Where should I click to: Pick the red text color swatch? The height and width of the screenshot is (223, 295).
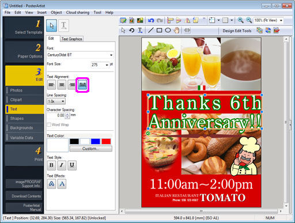[106, 142]
